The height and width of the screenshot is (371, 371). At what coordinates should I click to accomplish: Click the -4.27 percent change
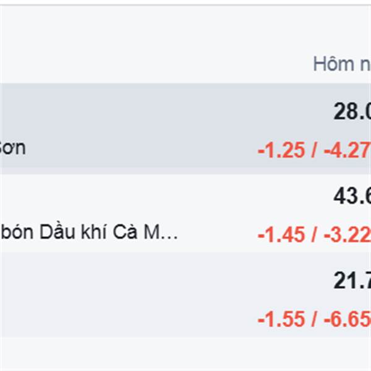click(x=347, y=150)
